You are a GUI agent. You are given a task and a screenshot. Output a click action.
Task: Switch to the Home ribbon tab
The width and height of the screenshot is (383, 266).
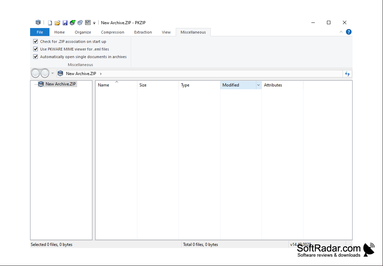60,32
